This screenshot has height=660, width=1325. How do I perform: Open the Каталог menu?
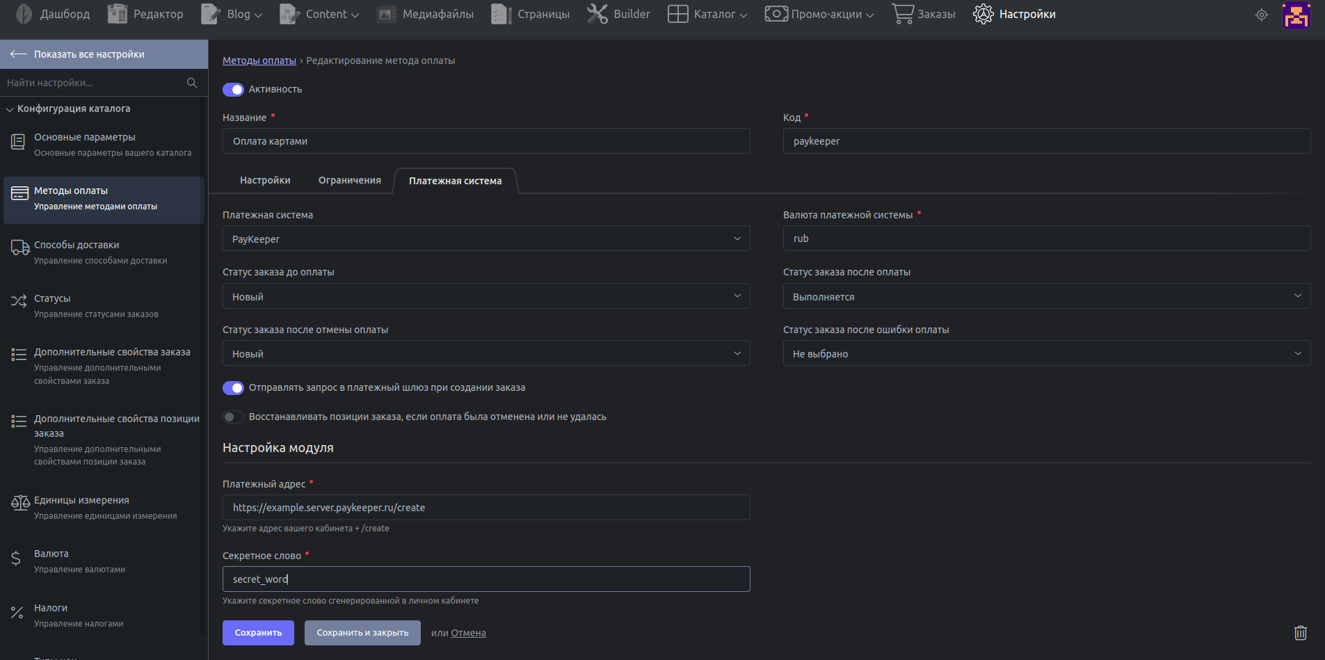coord(707,14)
